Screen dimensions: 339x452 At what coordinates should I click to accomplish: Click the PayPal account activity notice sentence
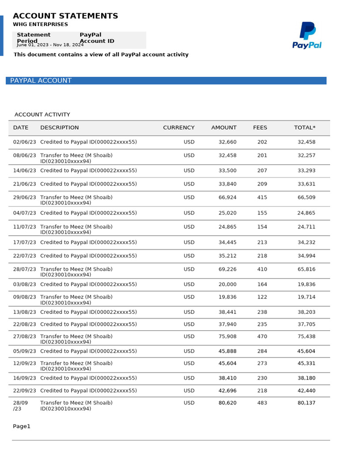[x=101, y=54]
